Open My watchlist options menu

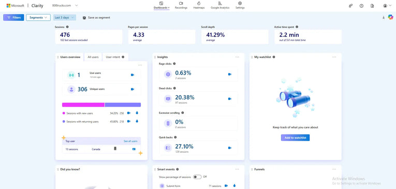click(x=334, y=57)
